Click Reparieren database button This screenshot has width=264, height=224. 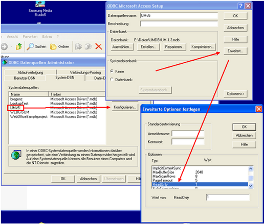tap(174, 47)
